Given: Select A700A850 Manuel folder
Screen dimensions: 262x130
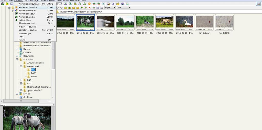Looking at the screenshot, I should click(x=36, y=63).
